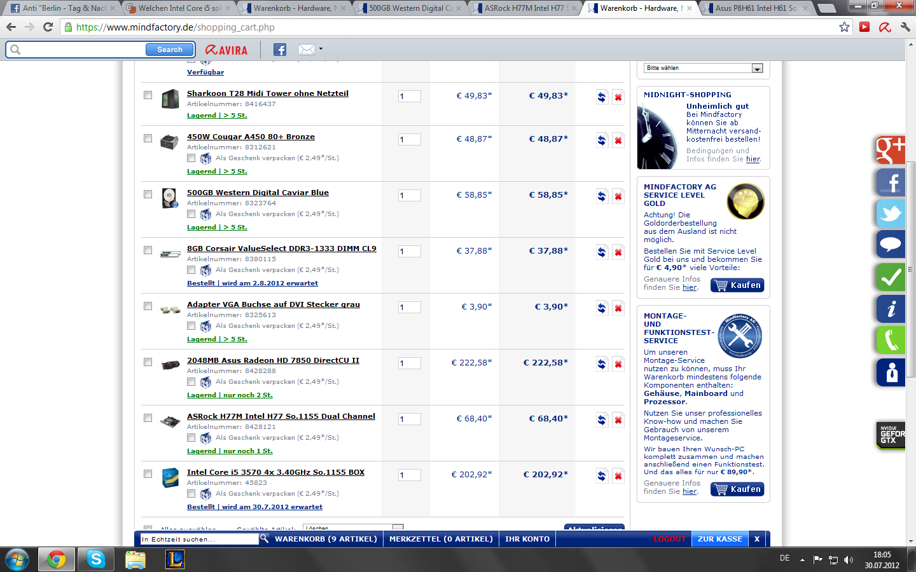916x572 pixels.
Task: Open Warenkorb (9 Artikel) in bottom bar
Action: pyautogui.click(x=326, y=539)
